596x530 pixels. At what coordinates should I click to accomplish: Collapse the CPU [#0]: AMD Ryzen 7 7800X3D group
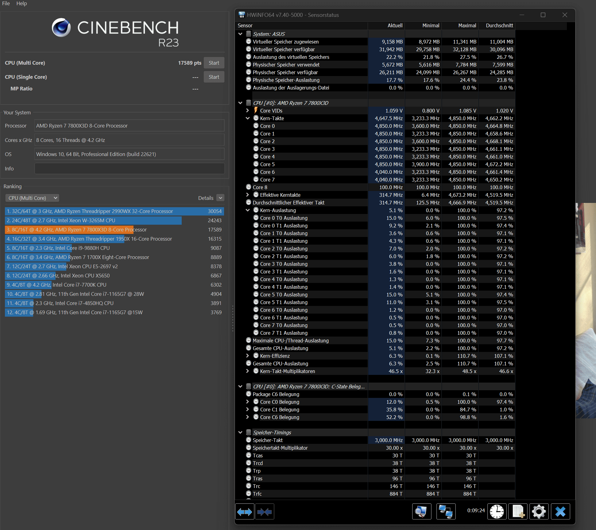pos(240,103)
